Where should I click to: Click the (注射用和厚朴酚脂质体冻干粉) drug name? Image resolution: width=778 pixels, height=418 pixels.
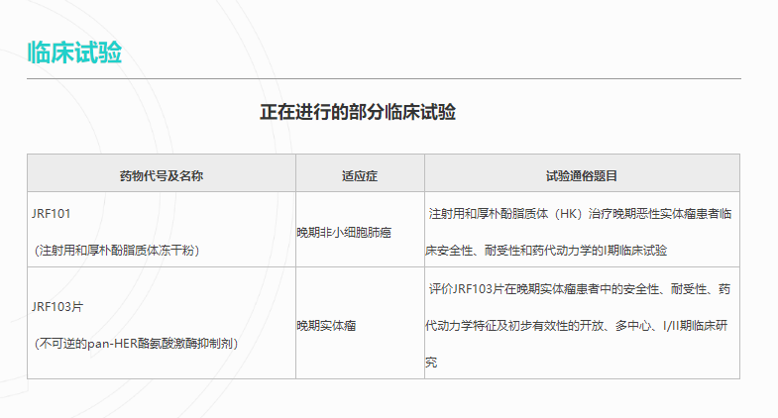click(x=117, y=251)
